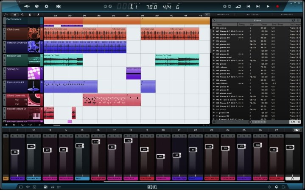Adjust mixer channel 20 fader showing 62
Viewport: 305px width, 191px height.
point(160,156)
